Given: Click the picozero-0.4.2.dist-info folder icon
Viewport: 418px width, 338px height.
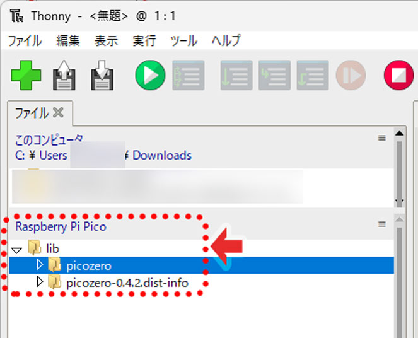Looking at the screenshot, I should click(x=55, y=282).
